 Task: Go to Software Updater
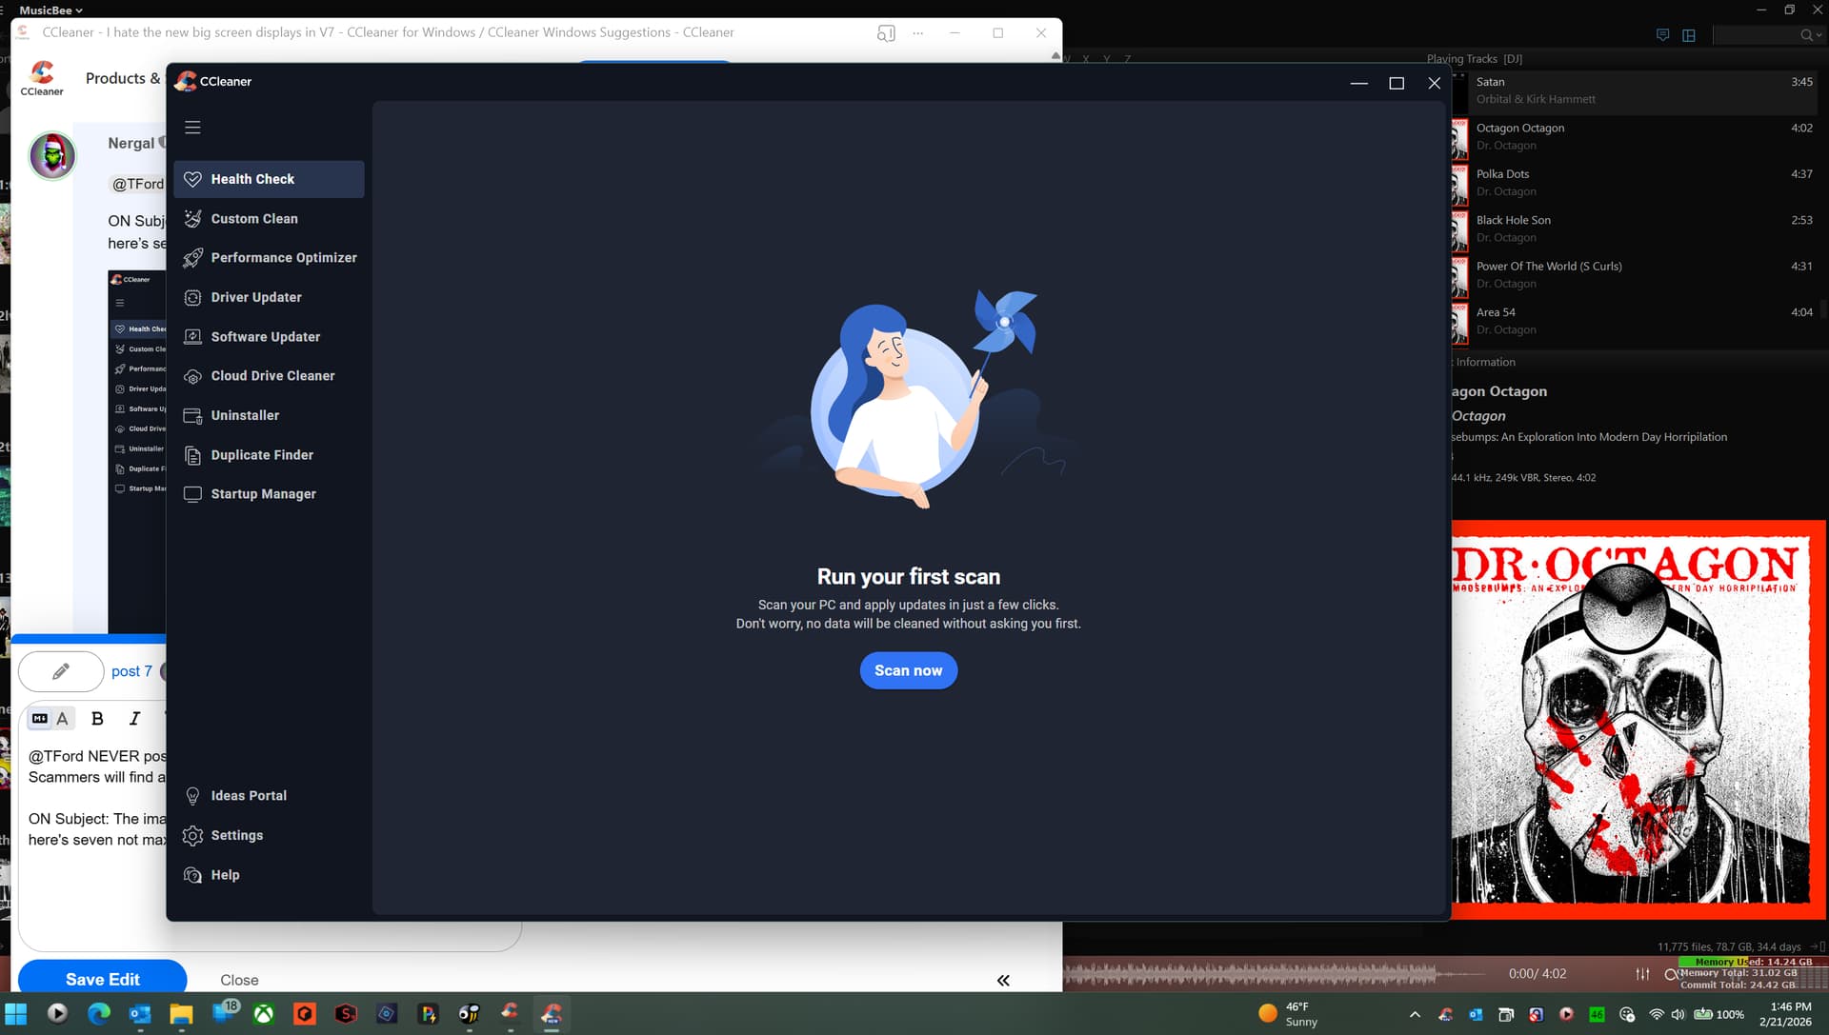tap(265, 337)
